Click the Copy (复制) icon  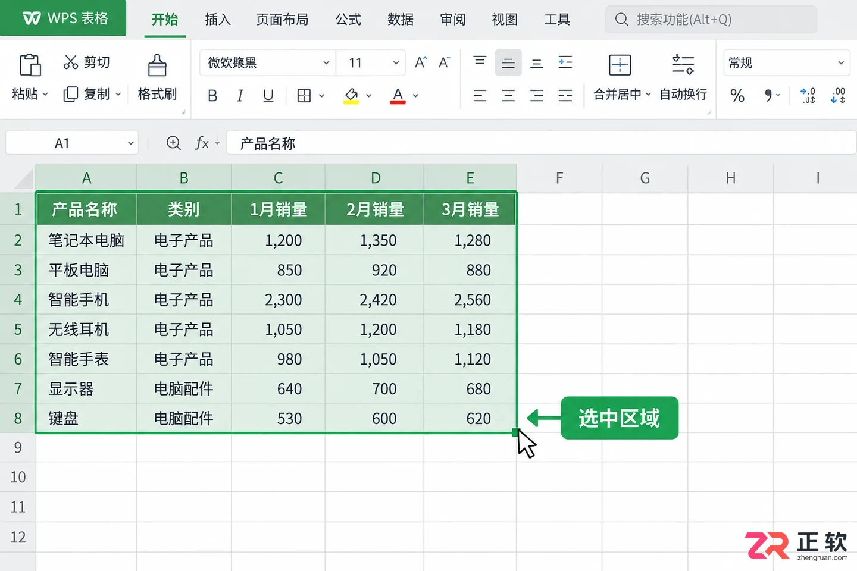[71, 94]
